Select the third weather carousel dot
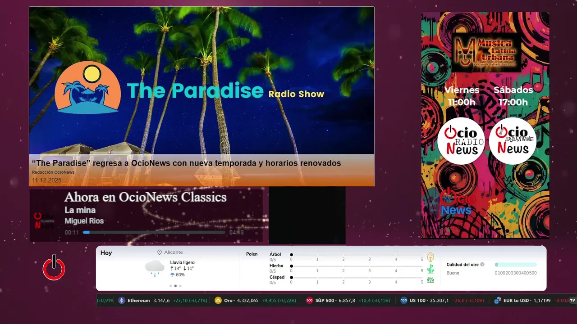Screen dimensions: 577x324 (x=180, y=286)
